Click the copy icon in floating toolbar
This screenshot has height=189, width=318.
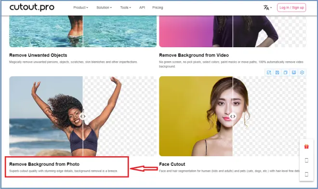tap(286, 72)
